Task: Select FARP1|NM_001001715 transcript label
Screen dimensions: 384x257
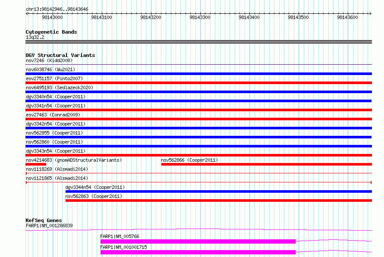Action: pos(123,247)
